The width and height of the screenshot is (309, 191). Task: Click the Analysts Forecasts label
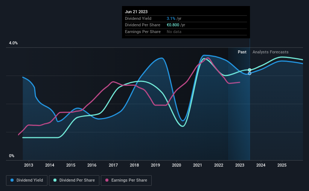tap(270, 52)
